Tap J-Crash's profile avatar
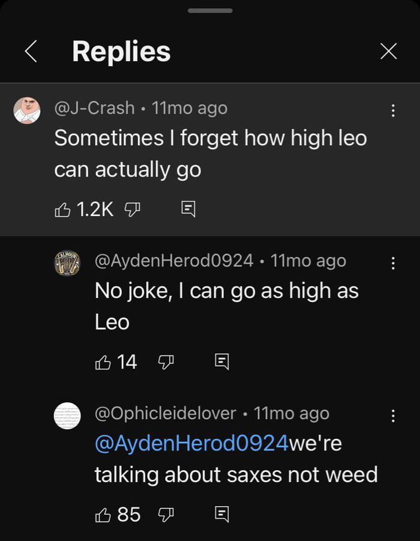The width and height of the screenshot is (420, 541). coord(22,109)
